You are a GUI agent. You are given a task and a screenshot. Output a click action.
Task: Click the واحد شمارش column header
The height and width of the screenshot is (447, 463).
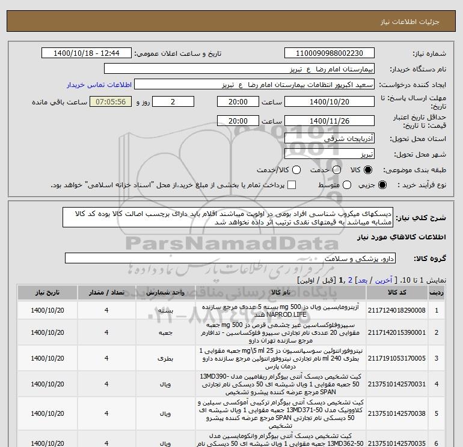(165, 293)
